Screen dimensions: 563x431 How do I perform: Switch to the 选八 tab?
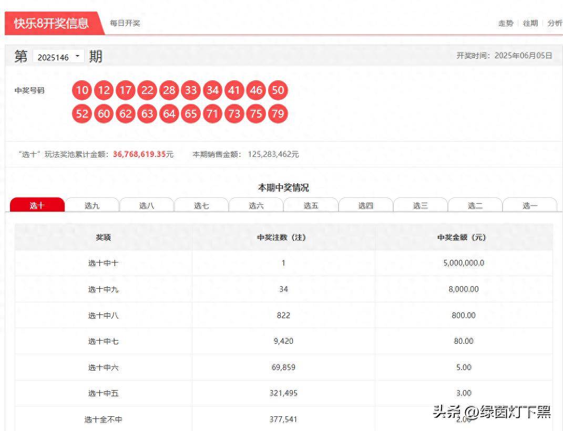pyautogui.click(x=147, y=205)
